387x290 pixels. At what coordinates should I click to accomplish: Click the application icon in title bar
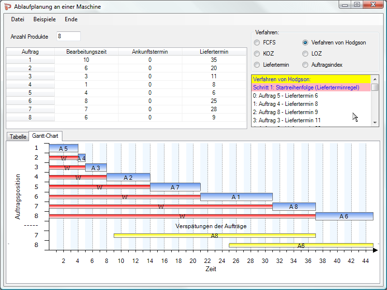pos(8,6)
